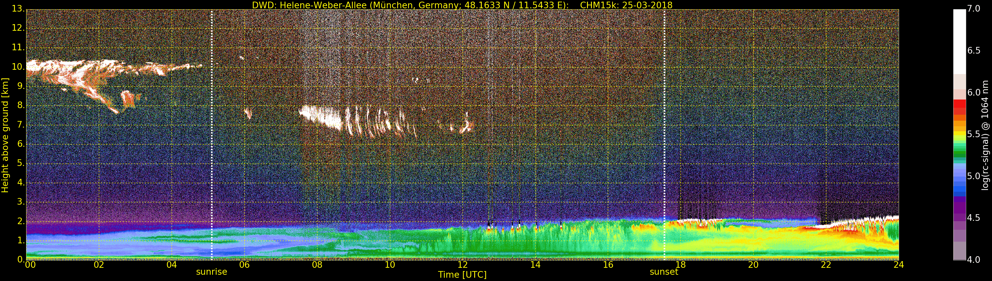Click the red band of the colorbar

pos(959,108)
